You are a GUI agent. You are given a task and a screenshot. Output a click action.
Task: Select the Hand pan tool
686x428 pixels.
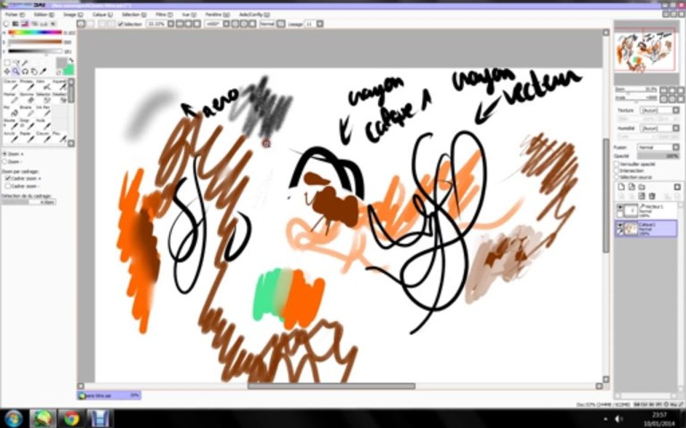coord(34,71)
